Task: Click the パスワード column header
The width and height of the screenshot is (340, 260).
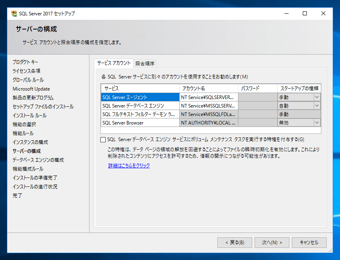Action: (x=258, y=89)
